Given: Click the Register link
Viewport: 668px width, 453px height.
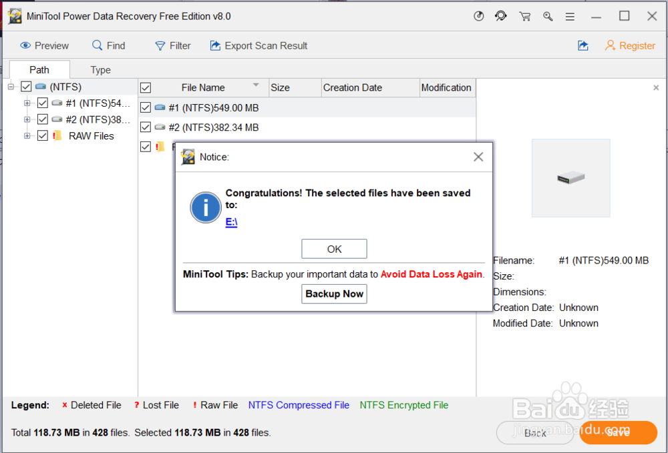Looking at the screenshot, I should click(630, 45).
